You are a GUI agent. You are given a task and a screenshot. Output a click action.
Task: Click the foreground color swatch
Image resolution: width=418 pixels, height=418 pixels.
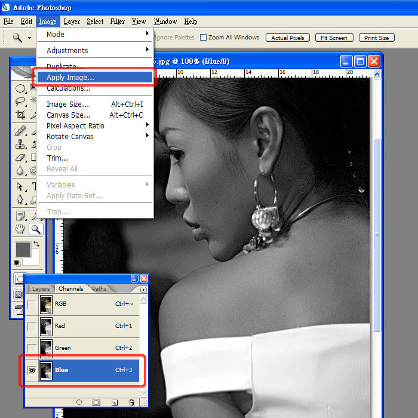(x=22, y=249)
